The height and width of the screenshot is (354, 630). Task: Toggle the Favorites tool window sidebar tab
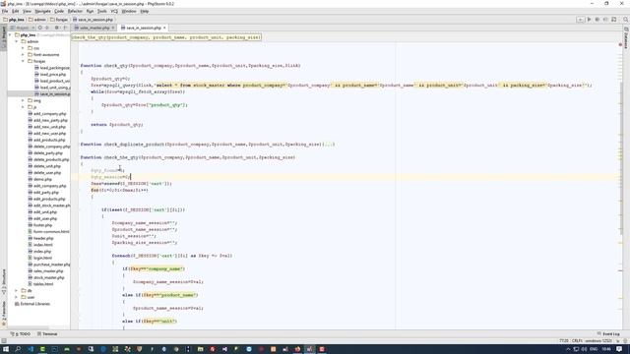[3, 313]
